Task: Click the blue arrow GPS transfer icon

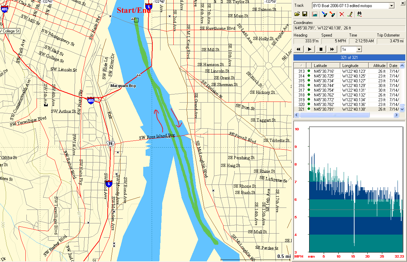Action: pyautogui.click(x=324, y=14)
